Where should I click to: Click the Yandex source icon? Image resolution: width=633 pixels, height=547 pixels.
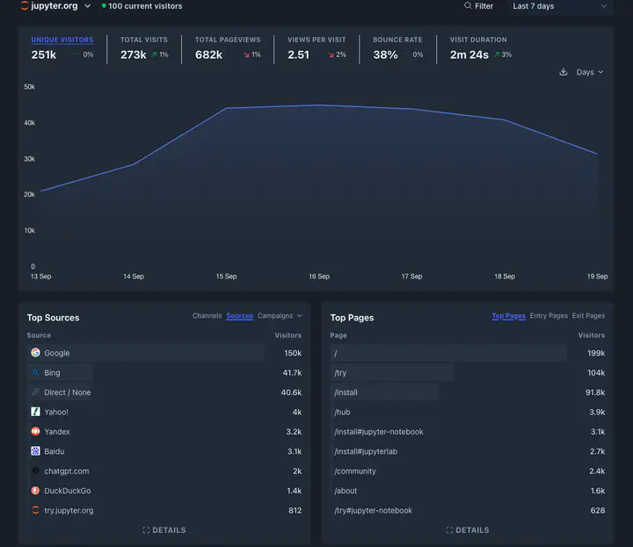click(x=35, y=432)
